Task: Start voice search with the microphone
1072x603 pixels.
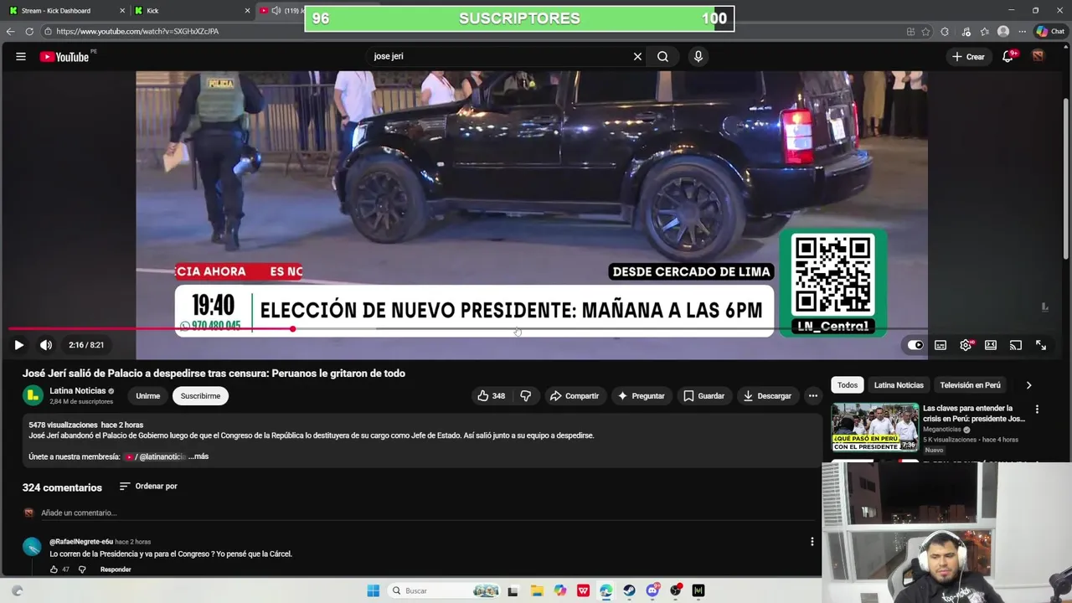Action: [698, 56]
